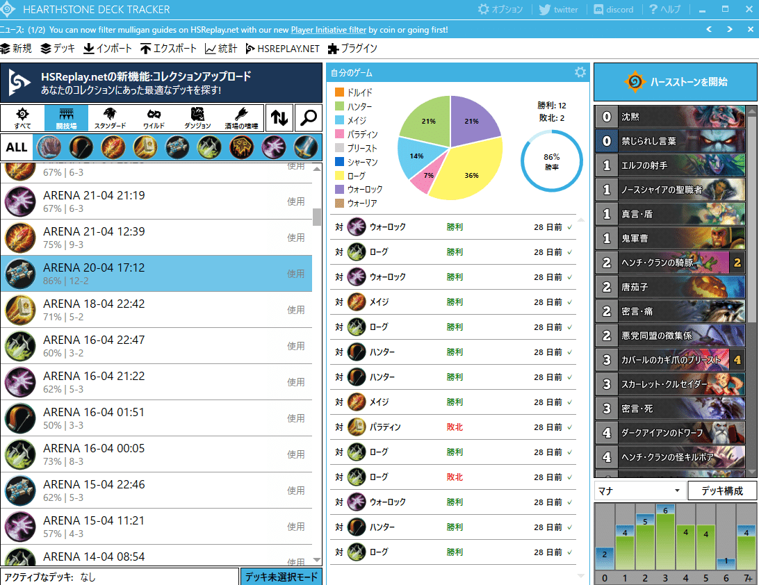
Task: Click the ハースストーンを開始 launch button
Action: (676, 82)
